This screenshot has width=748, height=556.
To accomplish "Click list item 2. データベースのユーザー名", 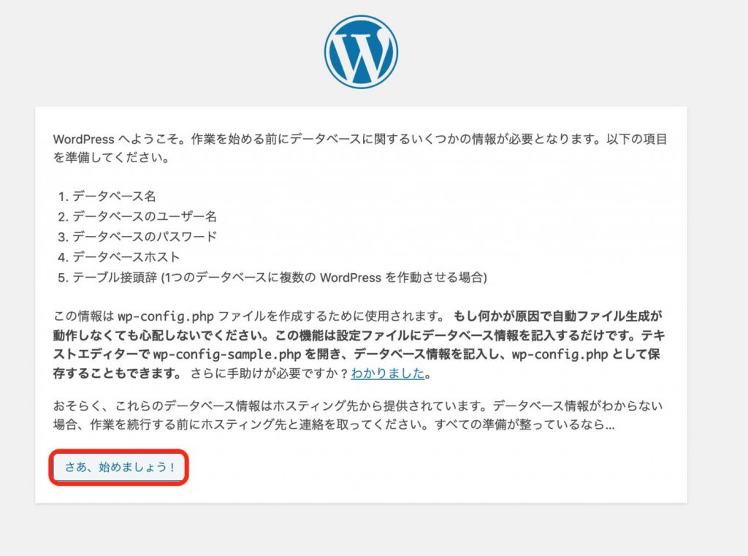I will point(137,217).
